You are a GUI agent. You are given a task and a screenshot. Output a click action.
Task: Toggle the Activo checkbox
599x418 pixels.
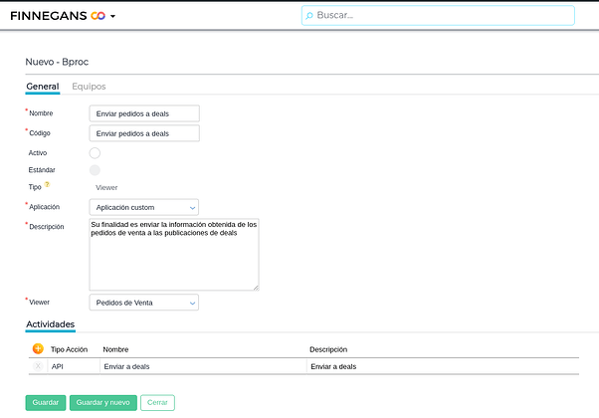[x=95, y=153]
